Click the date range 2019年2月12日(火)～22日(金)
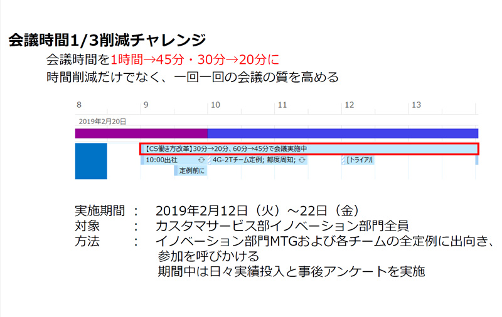The width and height of the screenshot is (502, 317). click(257, 210)
